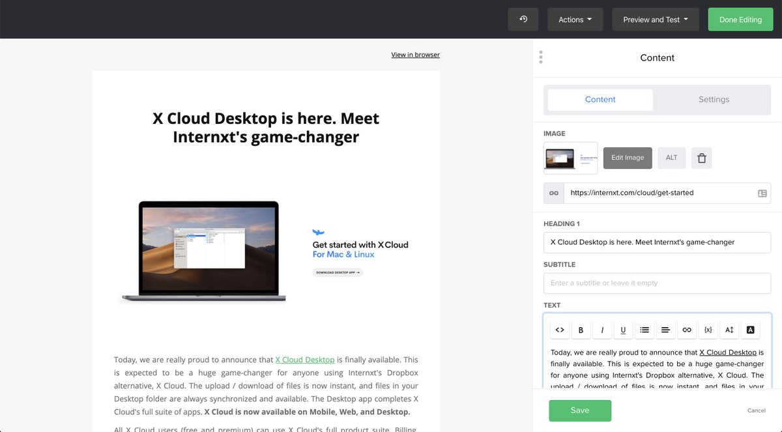Delete the image using the trash icon

point(701,158)
